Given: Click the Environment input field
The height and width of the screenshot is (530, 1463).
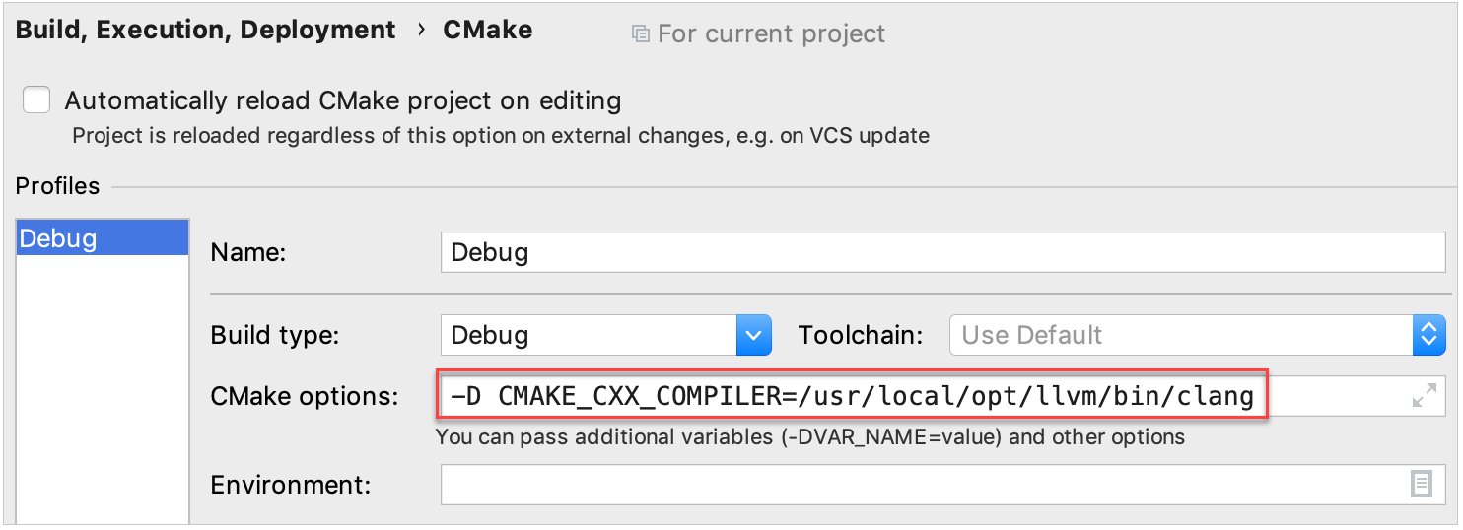Looking at the screenshot, I should click(943, 484).
